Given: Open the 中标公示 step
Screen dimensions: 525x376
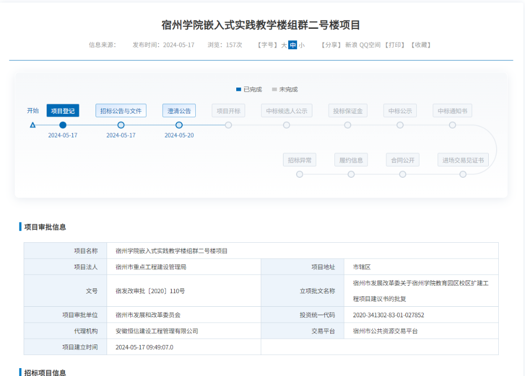Looking at the screenshot, I should coord(400,111).
